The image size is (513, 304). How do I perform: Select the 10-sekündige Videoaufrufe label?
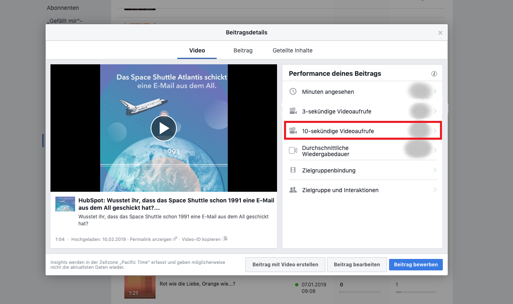[338, 131]
